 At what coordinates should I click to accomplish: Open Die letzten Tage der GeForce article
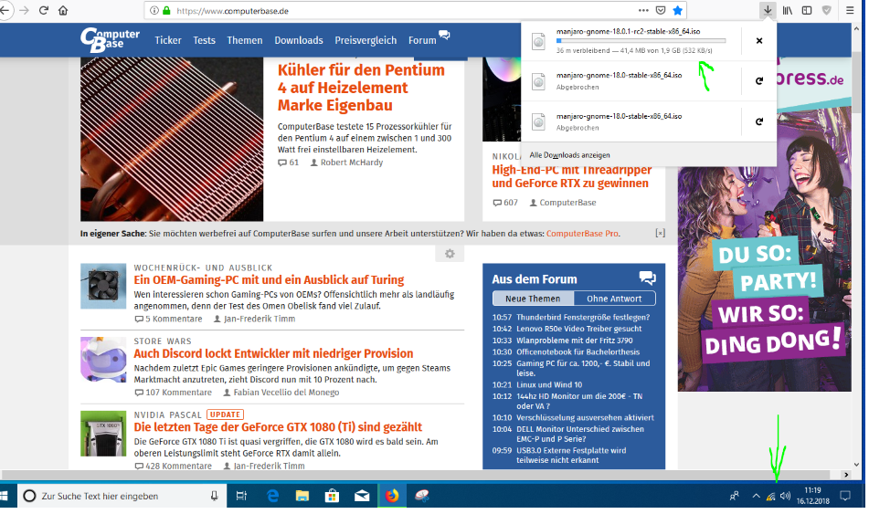pyautogui.click(x=278, y=427)
